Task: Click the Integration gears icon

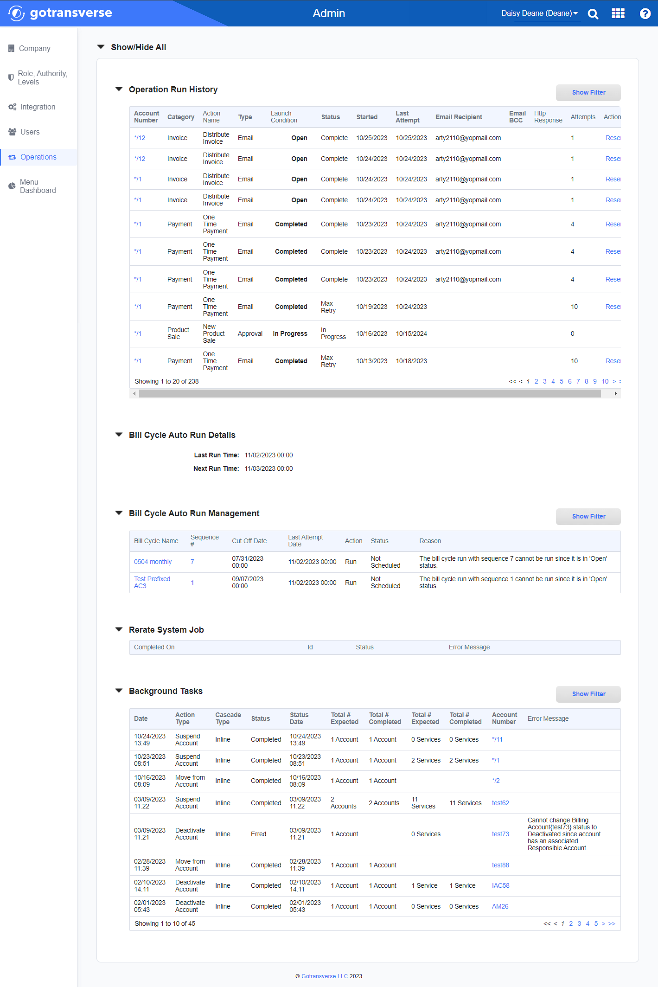Action: (13, 107)
